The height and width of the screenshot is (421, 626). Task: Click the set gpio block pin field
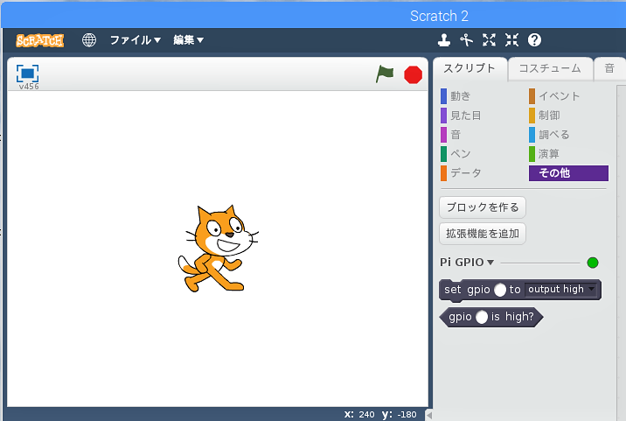499,290
